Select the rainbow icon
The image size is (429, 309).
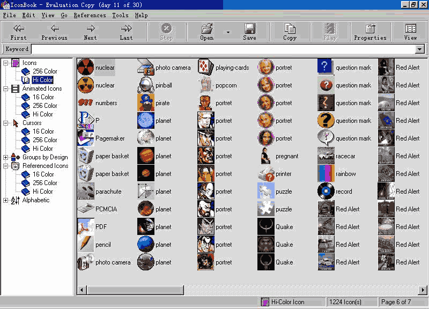click(326, 174)
